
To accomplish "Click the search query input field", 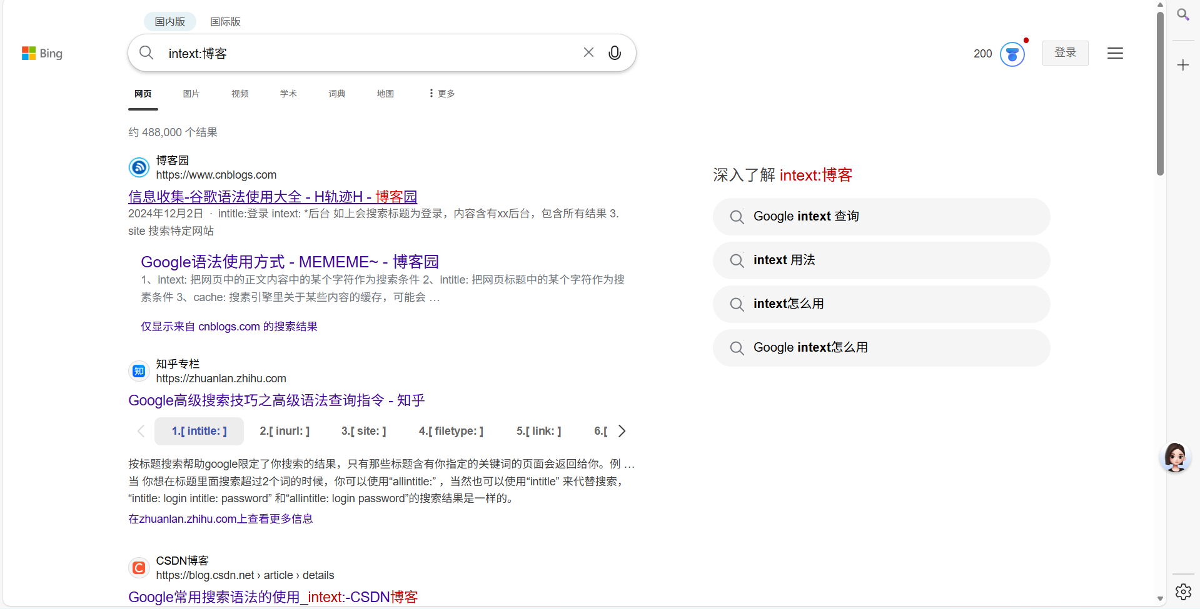I will (369, 54).
